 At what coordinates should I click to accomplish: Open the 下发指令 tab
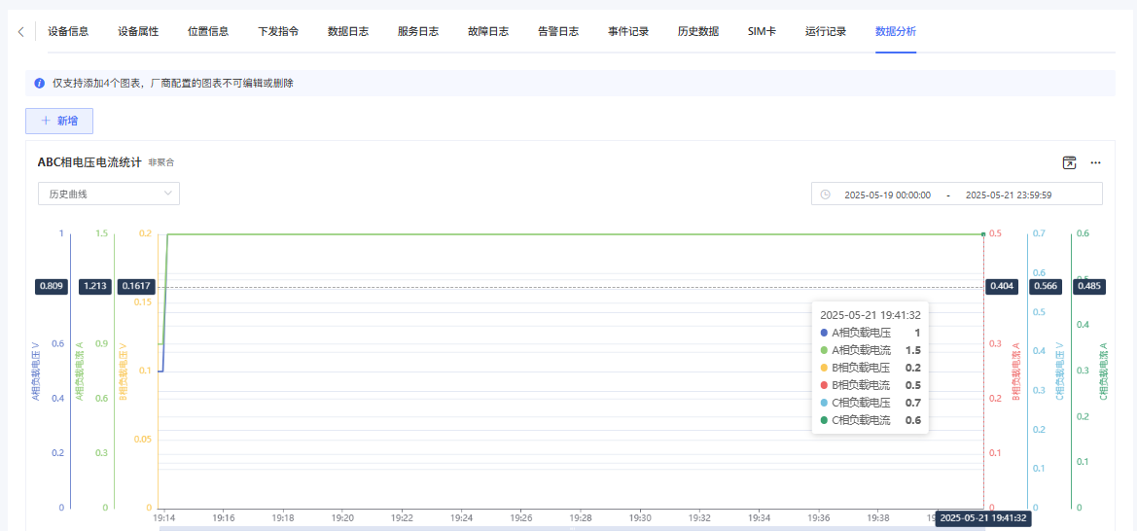[278, 31]
